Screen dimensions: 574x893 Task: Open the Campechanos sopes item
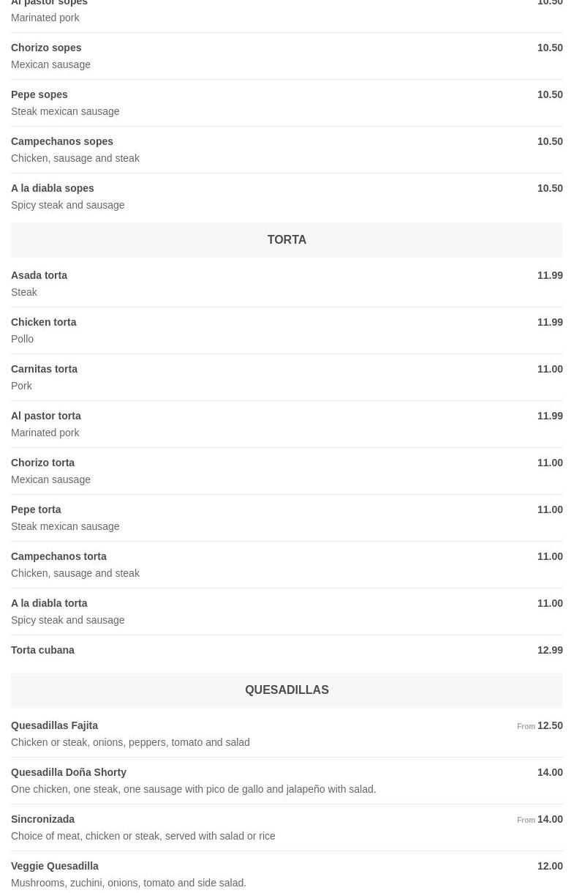[x=62, y=142]
